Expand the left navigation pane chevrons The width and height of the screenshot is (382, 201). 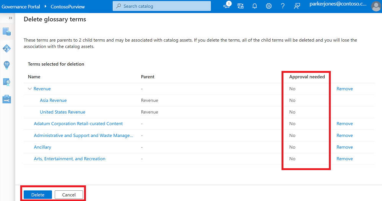tap(10, 18)
